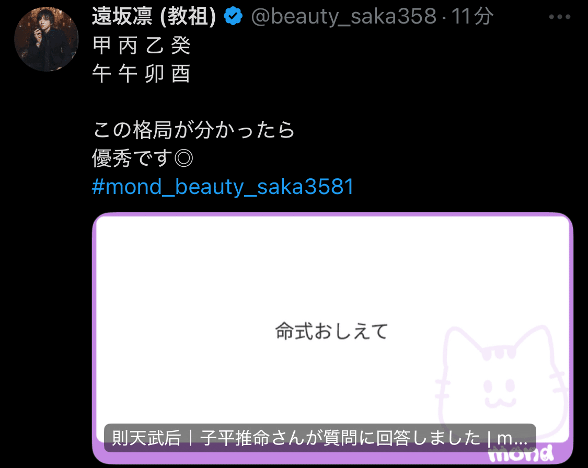Open the @beauty_saka358 handle

coord(344,17)
